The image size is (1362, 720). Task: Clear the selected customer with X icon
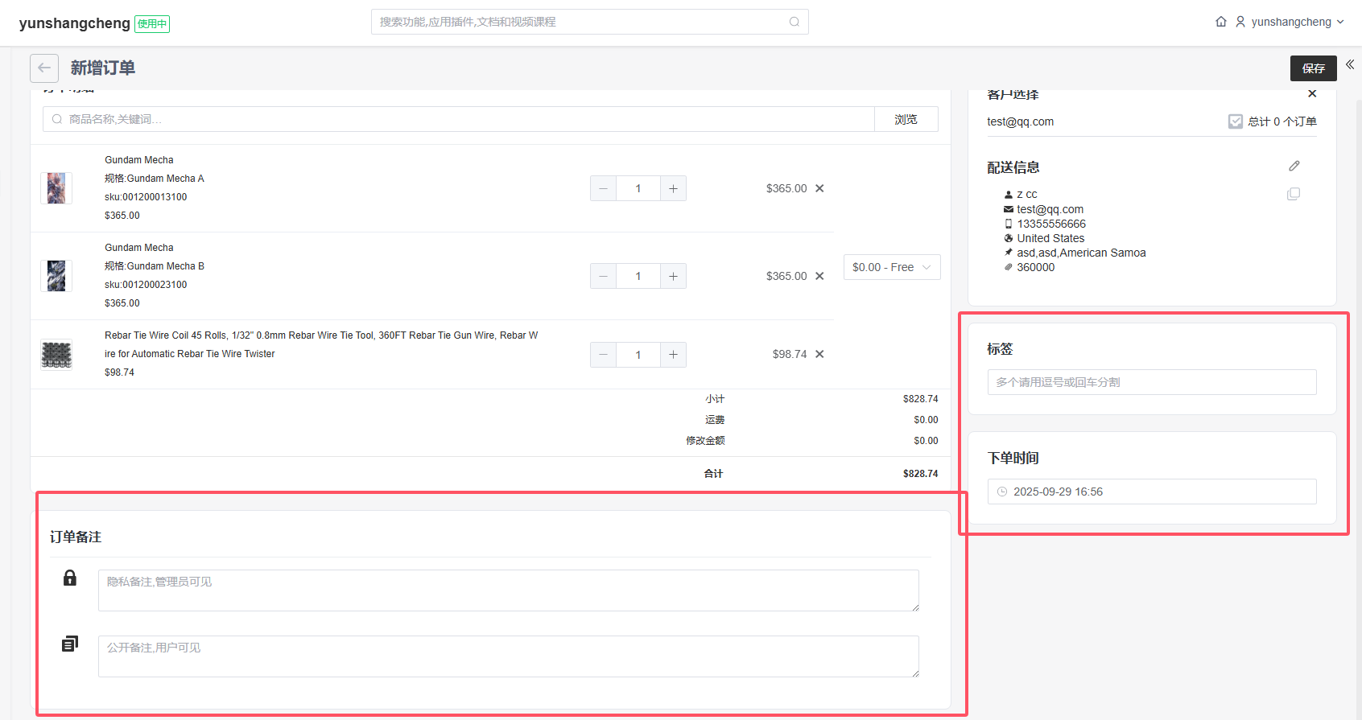click(1312, 94)
